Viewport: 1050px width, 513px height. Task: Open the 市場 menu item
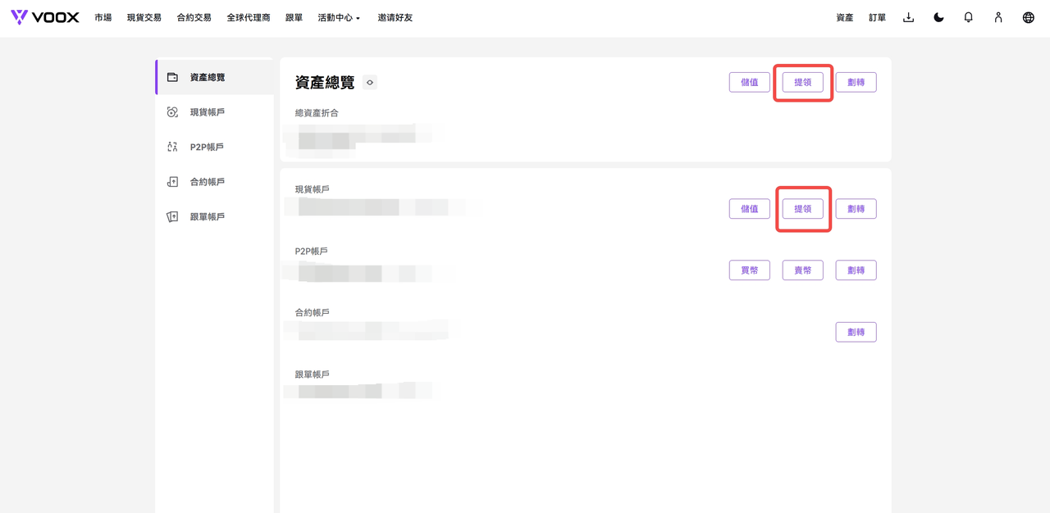(103, 17)
